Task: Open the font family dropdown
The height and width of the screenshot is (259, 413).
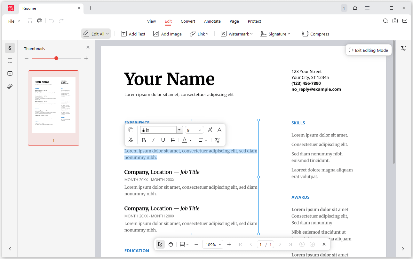Action: (x=179, y=130)
